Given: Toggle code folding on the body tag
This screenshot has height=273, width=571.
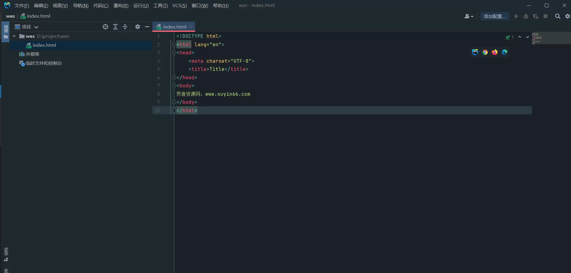Looking at the screenshot, I should click(174, 86).
